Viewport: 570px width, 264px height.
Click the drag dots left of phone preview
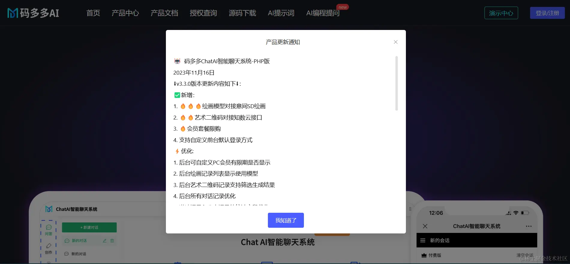coord(410,209)
